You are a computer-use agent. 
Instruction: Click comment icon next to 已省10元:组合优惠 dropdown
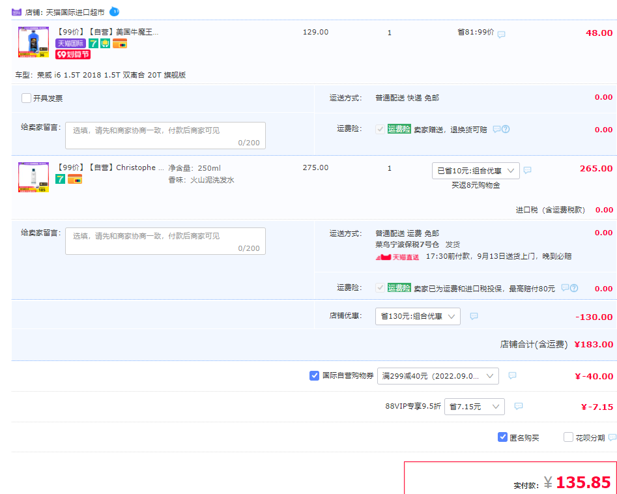528,170
